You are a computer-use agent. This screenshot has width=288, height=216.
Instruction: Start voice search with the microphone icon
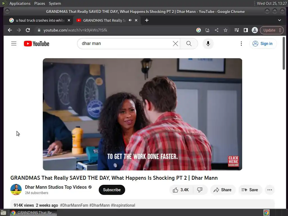click(x=208, y=44)
